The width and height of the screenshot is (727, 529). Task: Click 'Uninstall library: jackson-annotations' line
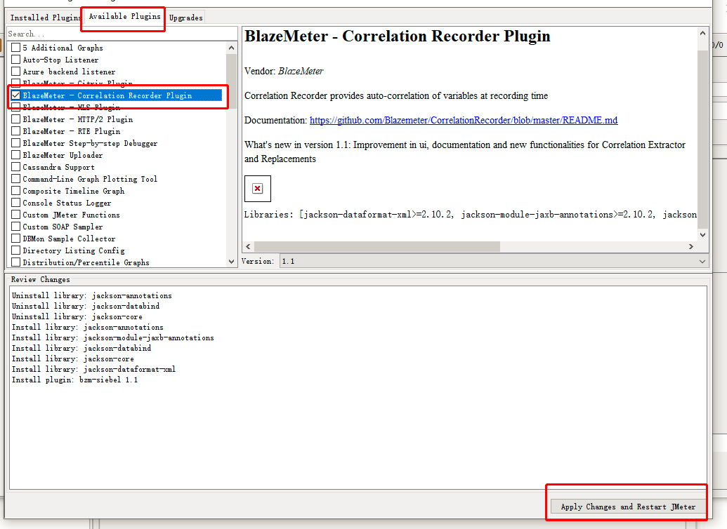tap(92, 295)
